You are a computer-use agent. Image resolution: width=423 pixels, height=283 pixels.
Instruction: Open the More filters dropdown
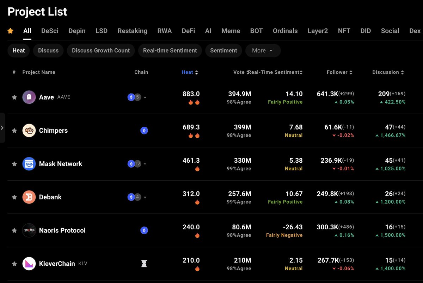pyautogui.click(x=263, y=50)
